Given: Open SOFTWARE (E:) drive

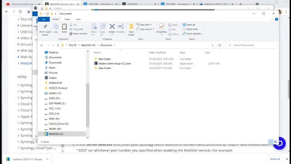Looking at the screenshot, I should click(x=57, y=103).
